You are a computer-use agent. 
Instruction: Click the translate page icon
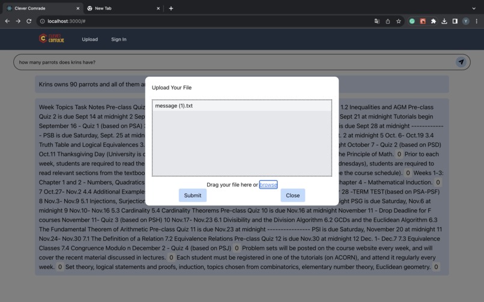coord(377,21)
